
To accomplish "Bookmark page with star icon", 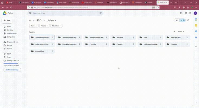I will pyautogui.click(x=158, y=8).
